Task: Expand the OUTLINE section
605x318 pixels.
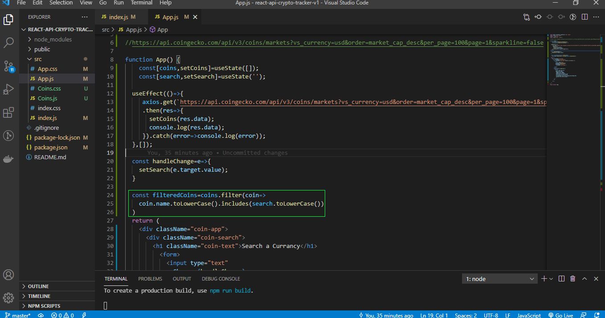Action: (x=38, y=286)
